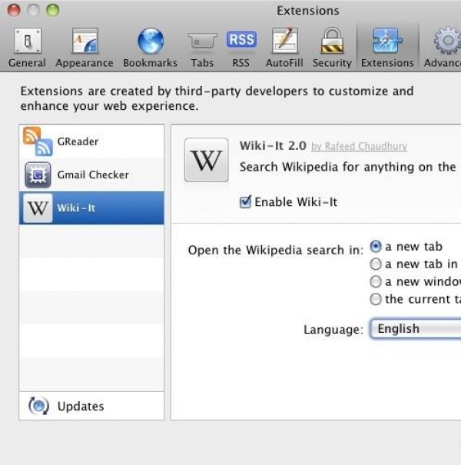Select the Wiki-It extension row
The height and width of the screenshot is (465, 461).
[91, 208]
